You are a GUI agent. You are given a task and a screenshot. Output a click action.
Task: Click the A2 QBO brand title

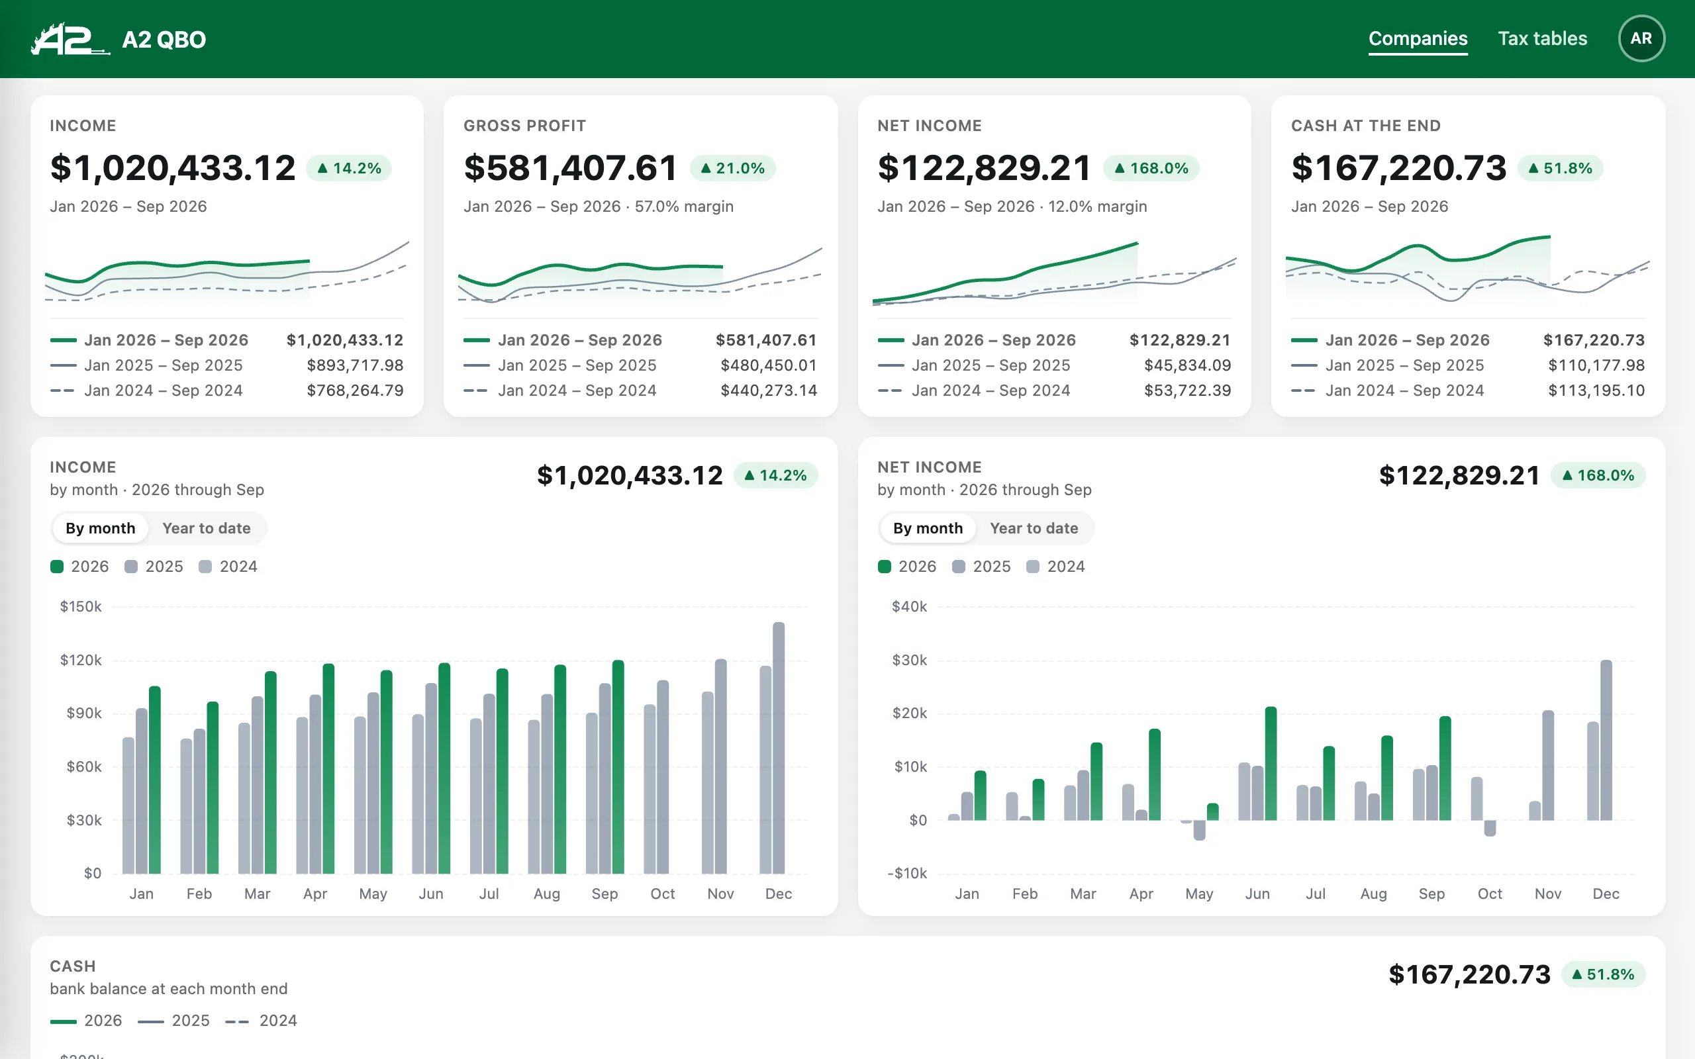[164, 40]
